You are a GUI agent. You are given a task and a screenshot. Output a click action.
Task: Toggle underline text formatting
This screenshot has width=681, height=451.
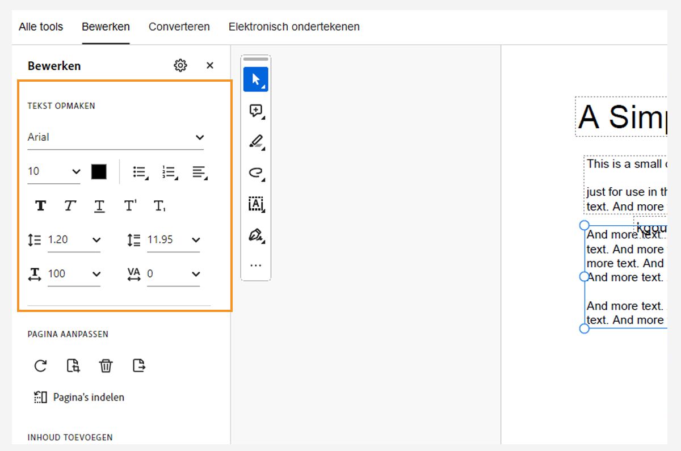pos(99,205)
